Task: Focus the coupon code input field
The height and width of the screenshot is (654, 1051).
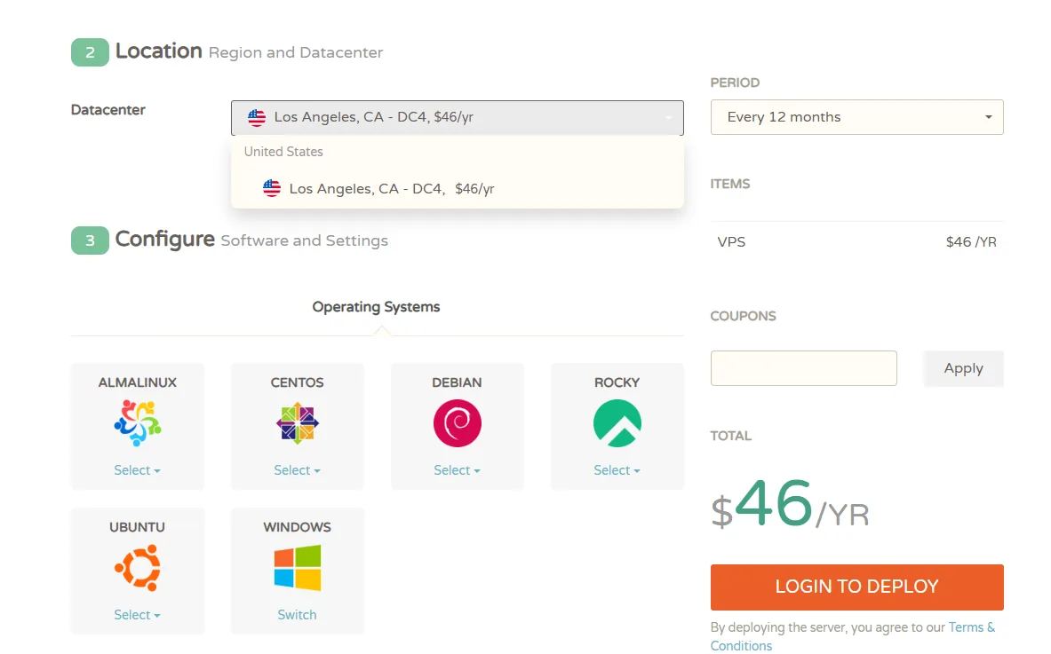Action: point(804,368)
